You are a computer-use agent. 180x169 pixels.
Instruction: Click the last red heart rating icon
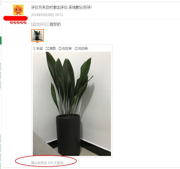25,23
